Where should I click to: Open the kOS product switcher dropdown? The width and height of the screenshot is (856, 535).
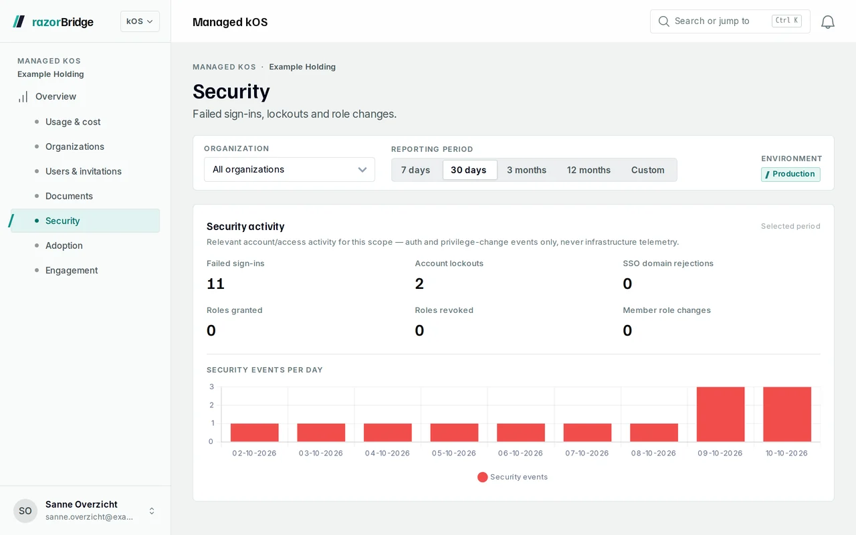click(140, 21)
